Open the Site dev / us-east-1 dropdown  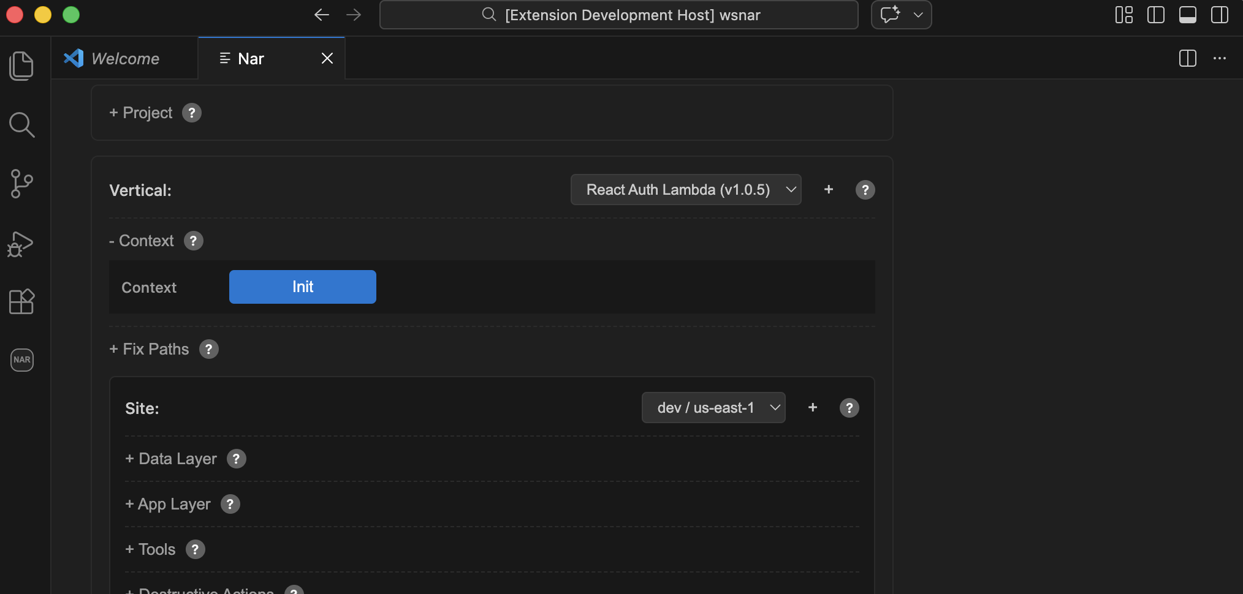click(x=713, y=408)
